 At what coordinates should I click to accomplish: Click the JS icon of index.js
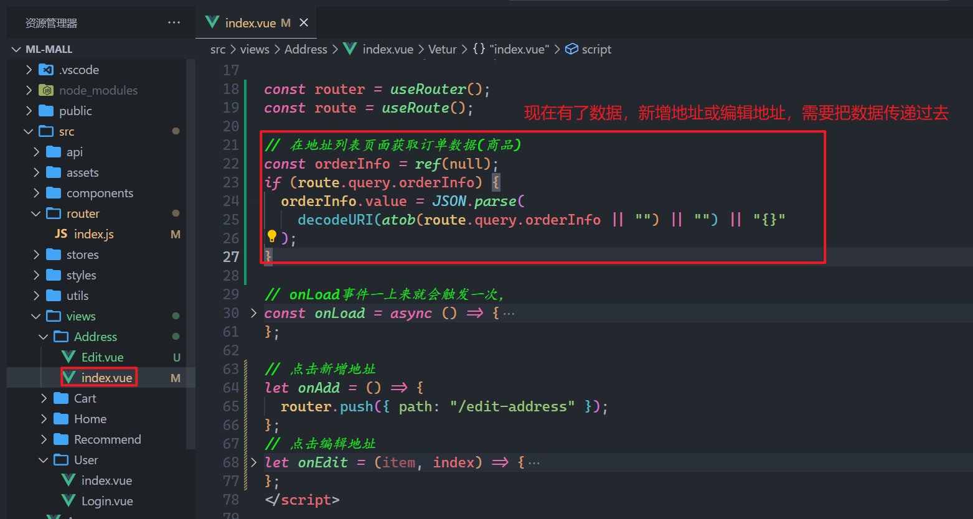(61, 234)
